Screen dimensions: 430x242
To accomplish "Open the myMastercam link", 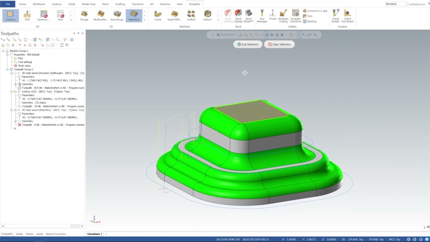I will tap(417, 4).
